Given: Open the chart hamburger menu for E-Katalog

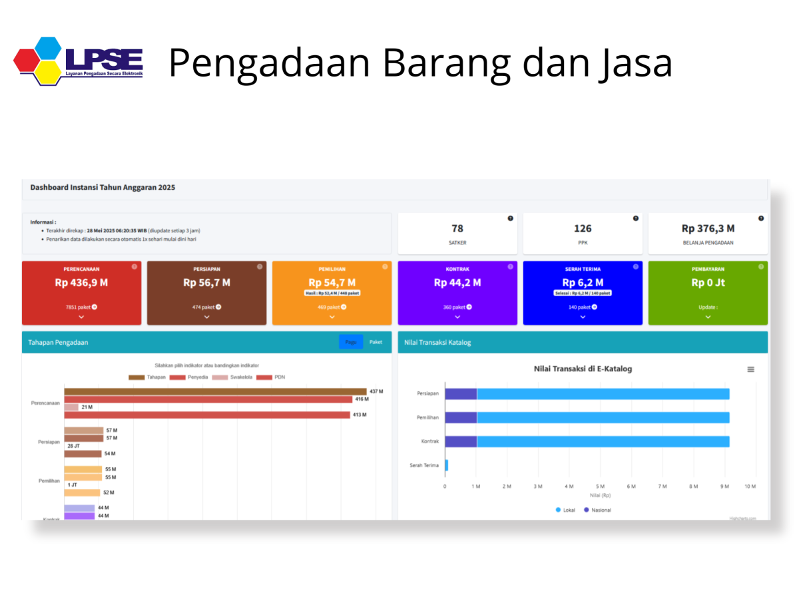Looking at the screenshot, I should 750,369.
